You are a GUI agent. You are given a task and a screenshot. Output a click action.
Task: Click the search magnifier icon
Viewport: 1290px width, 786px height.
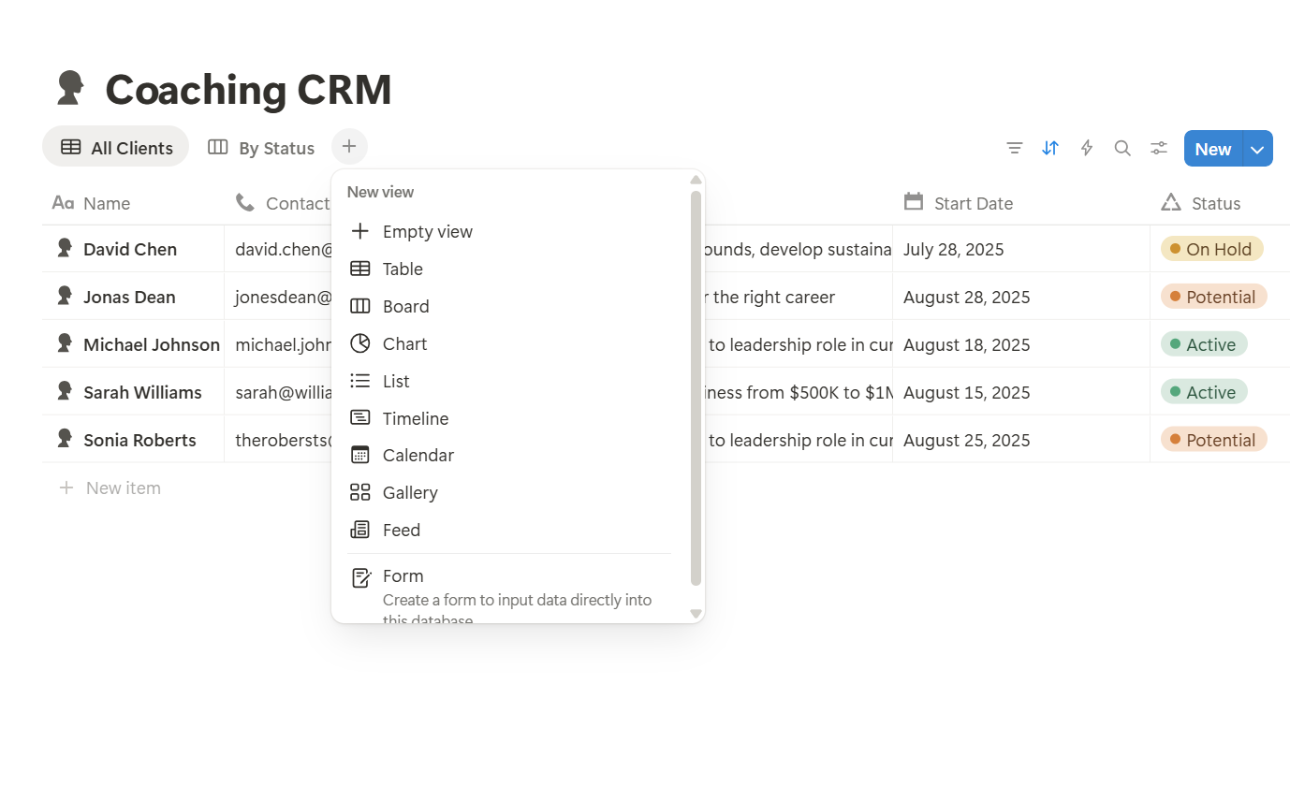click(1121, 148)
